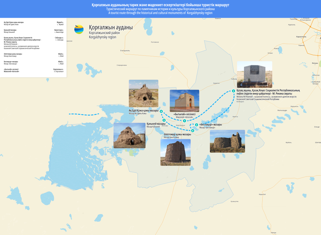
Task: Click legend location 'Қорғалжын к.'
Action: pyautogui.click(x=58, y=69)
